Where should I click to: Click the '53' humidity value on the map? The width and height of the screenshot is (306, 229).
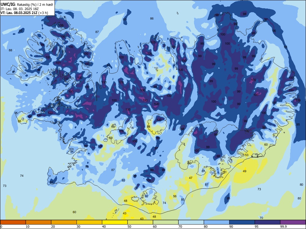(247, 155)
